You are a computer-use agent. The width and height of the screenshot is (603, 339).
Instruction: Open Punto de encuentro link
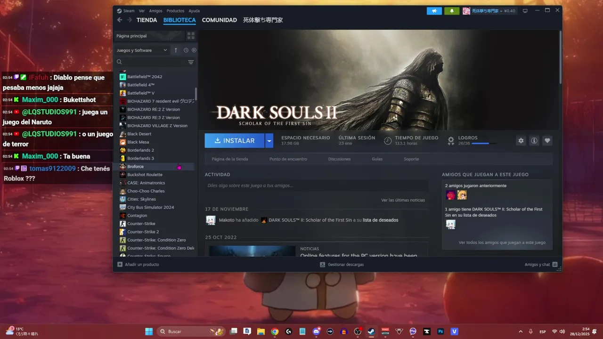288,159
